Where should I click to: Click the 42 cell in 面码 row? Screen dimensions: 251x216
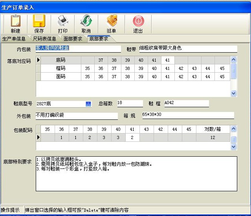tap(181, 77)
